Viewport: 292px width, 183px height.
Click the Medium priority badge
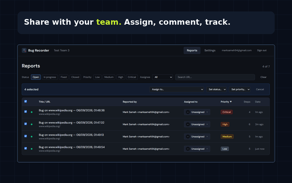pos(227,137)
